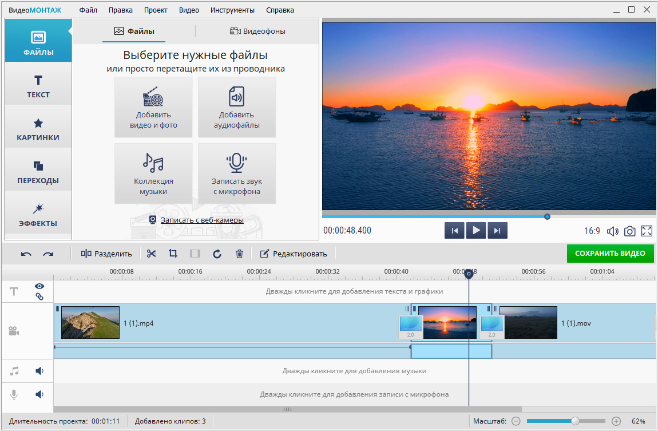Click the rotate clip icon
Image resolution: width=658 pixels, height=431 pixels.
click(x=217, y=254)
